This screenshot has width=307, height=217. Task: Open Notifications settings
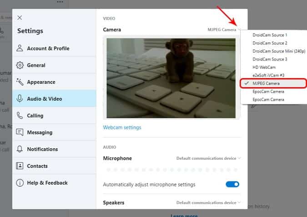[x=54, y=149]
